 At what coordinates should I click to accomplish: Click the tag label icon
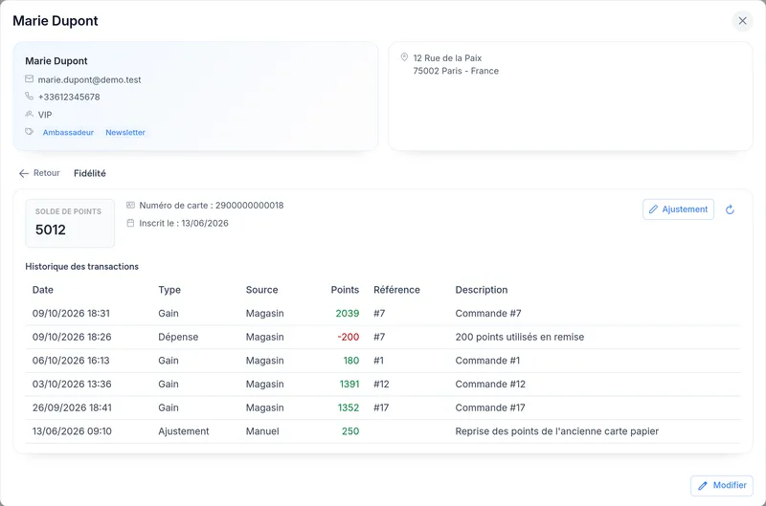[x=30, y=132]
